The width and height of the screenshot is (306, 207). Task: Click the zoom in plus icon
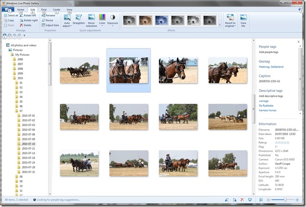pyautogui.click(x=297, y=200)
